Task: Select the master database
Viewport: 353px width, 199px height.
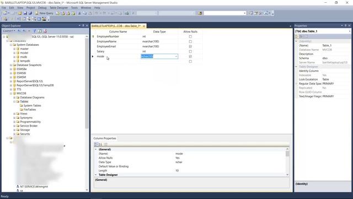Action: [x=24, y=49]
